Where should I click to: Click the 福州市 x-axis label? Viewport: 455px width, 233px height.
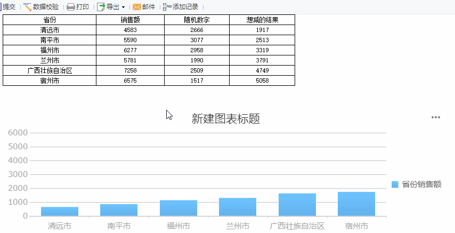[178, 226]
